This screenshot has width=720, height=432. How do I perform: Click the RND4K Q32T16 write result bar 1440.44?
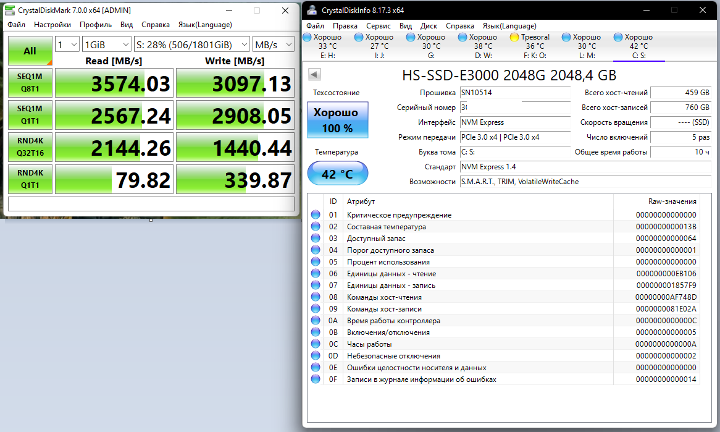coord(235,148)
